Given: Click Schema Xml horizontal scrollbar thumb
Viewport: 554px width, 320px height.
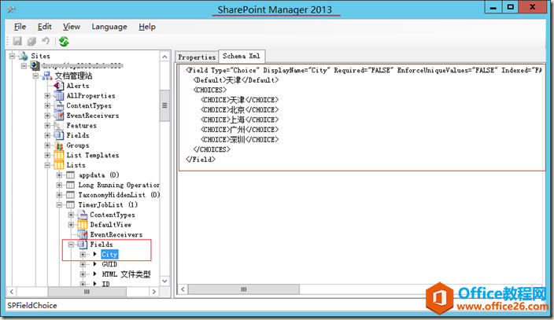Looking at the screenshot, I should [x=244, y=289].
